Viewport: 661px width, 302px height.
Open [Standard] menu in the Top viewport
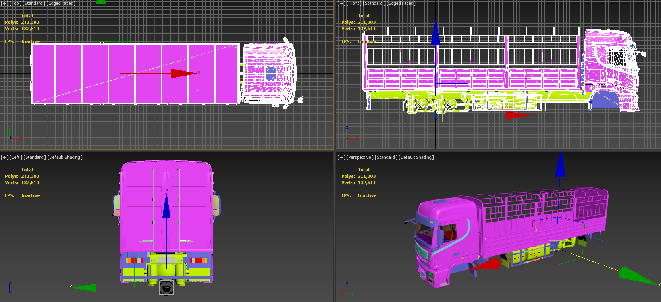(x=34, y=3)
